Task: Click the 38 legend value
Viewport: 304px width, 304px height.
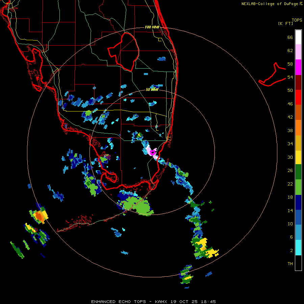Action: [290, 130]
